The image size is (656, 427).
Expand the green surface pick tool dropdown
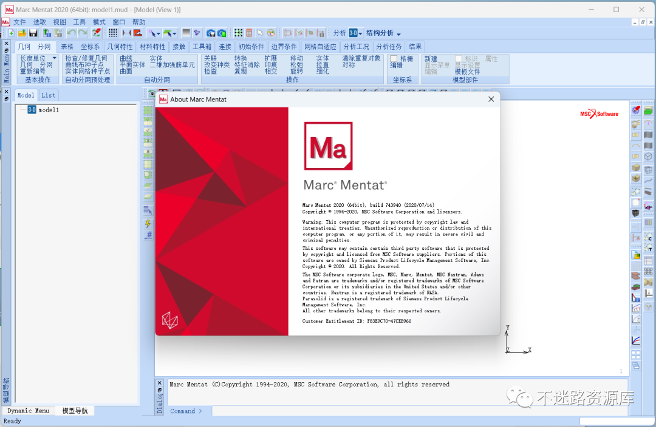[174, 33]
